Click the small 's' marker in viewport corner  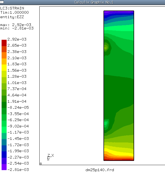pos(41,164)
